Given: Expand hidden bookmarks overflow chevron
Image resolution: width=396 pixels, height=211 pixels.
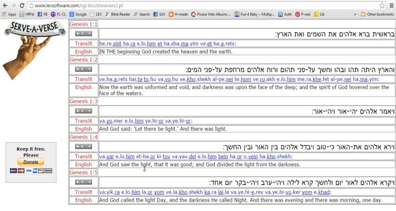Looking at the screenshot, I should [x=355, y=14].
